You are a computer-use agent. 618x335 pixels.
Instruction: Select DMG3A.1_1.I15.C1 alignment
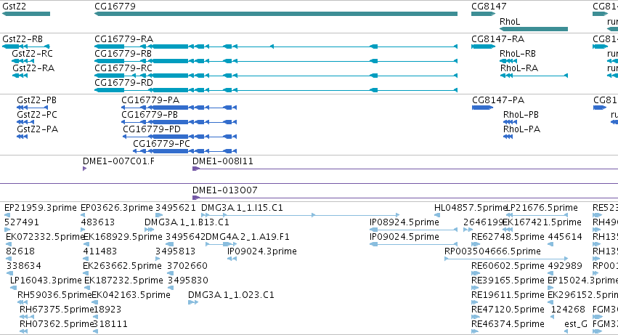pos(301,215)
